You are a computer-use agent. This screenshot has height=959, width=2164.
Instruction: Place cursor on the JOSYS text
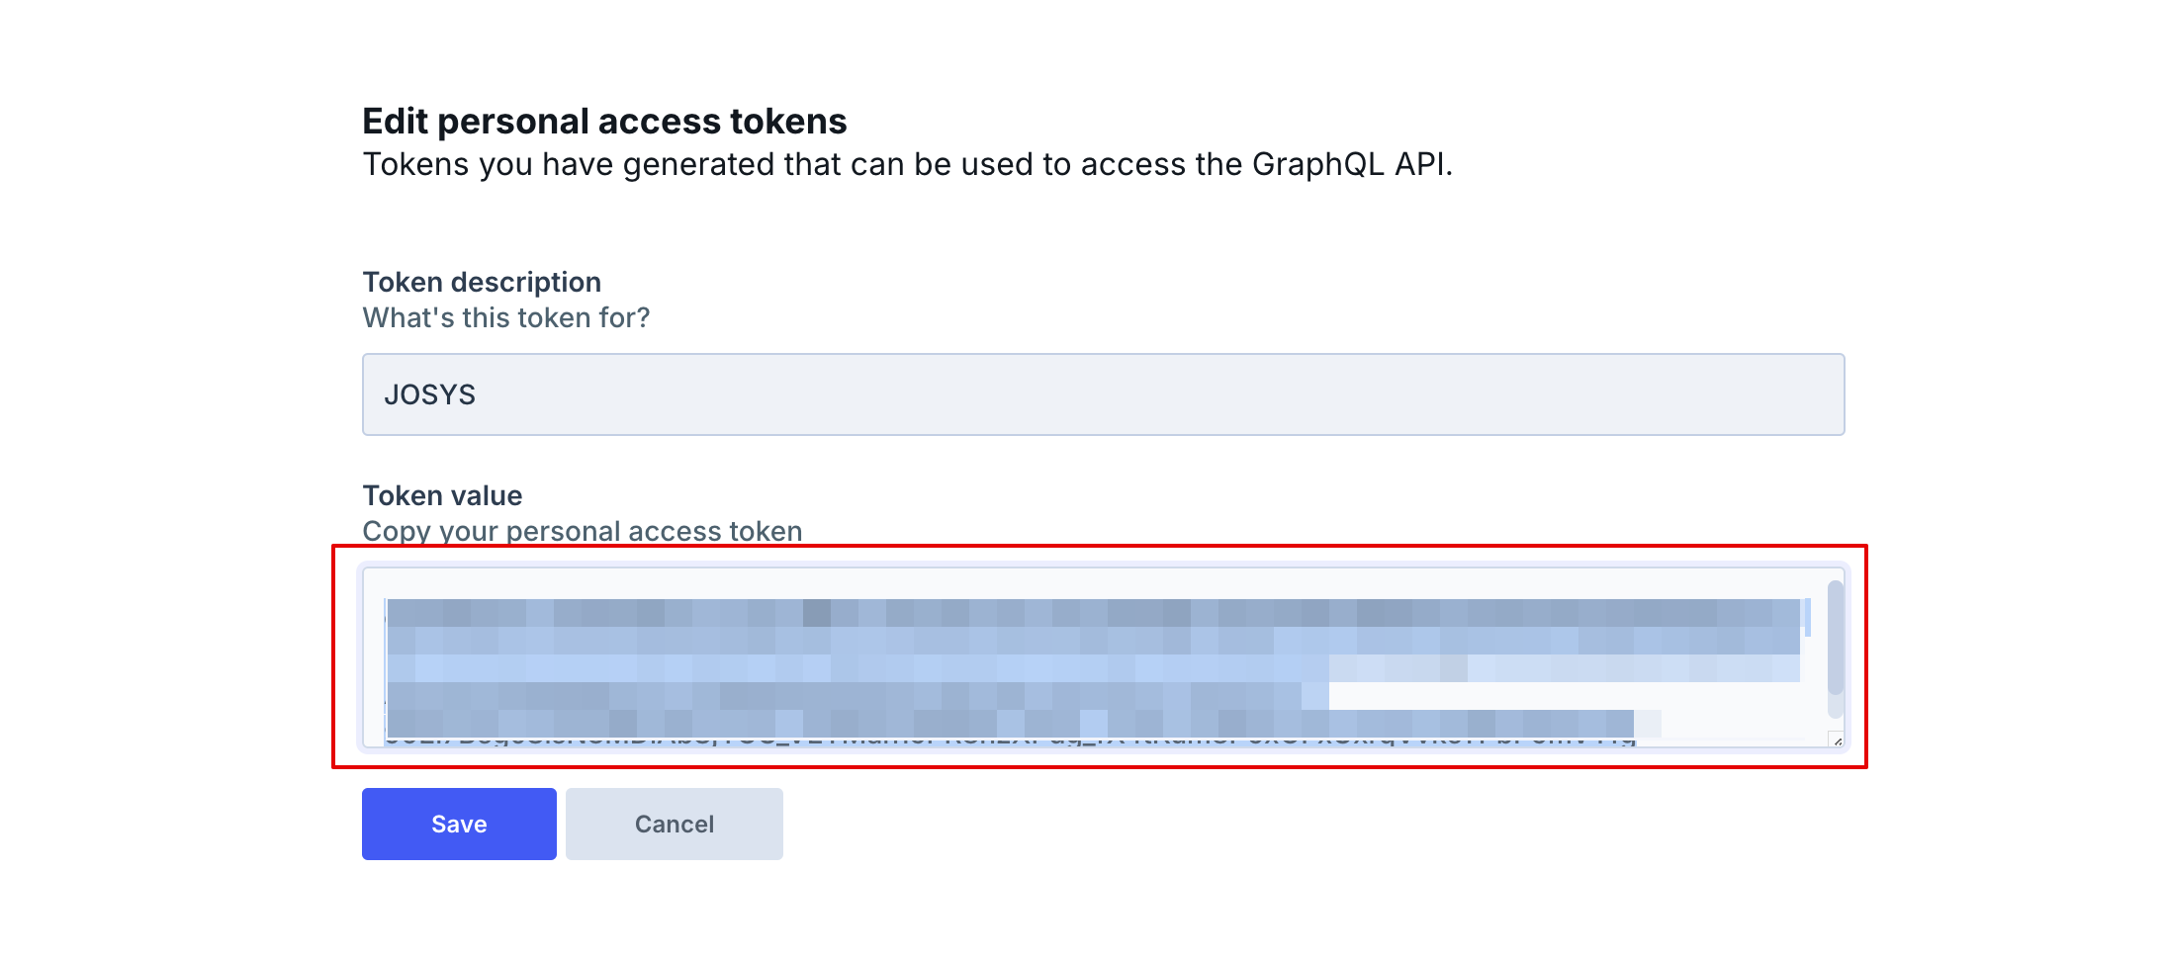point(430,394)
